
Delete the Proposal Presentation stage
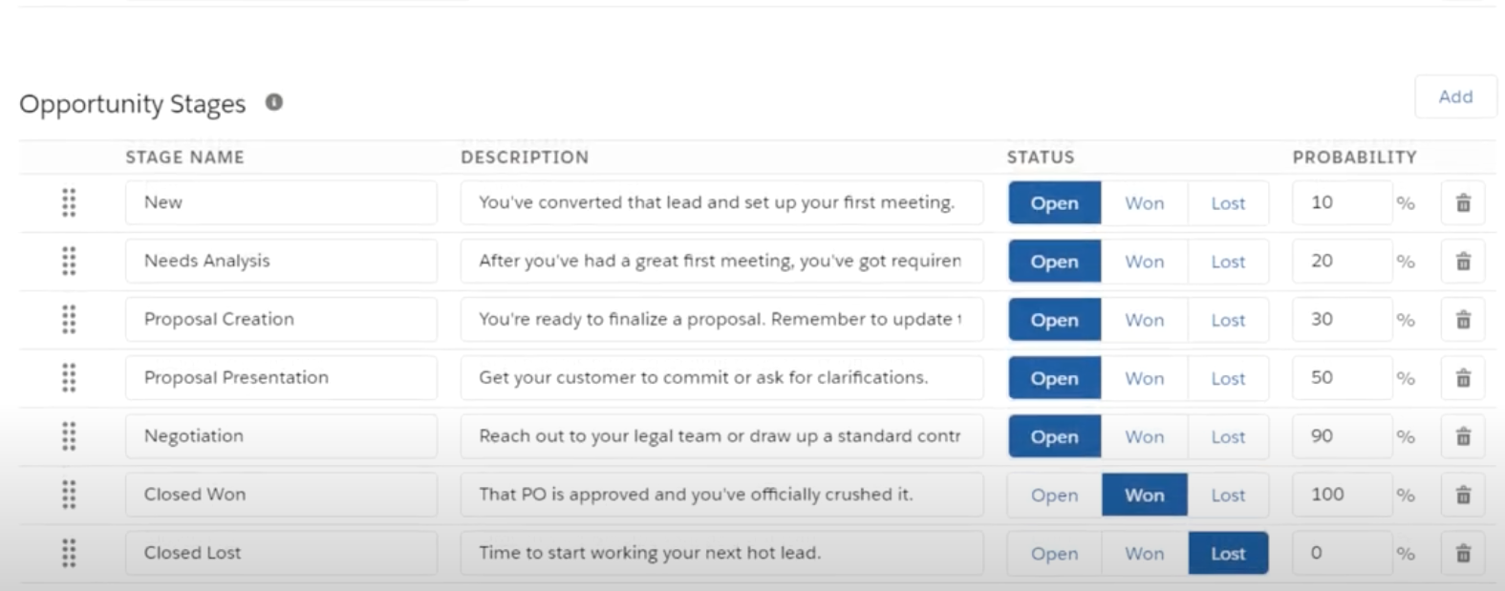click(x=1463, y=378)
